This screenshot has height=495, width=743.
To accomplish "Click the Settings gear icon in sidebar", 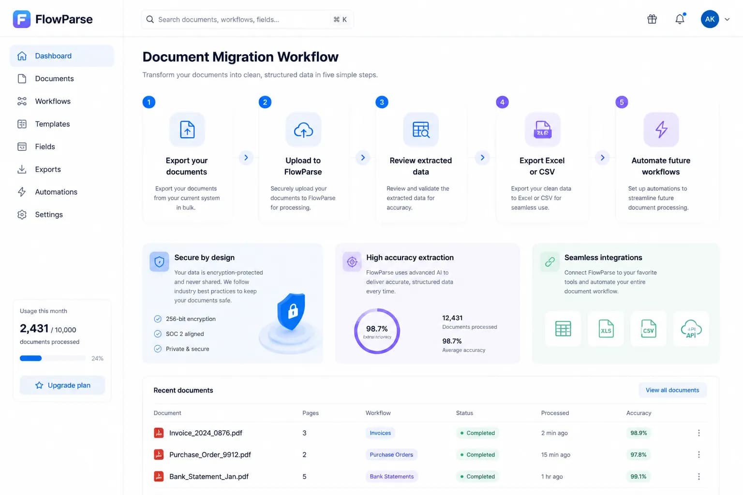I will (22, 215).
